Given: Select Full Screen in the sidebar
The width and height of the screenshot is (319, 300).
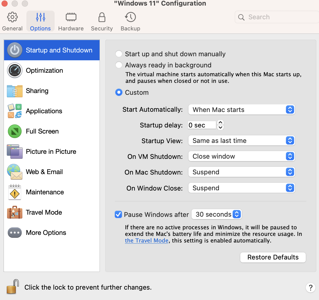Looking at the screenshot, I should point(52,131).
